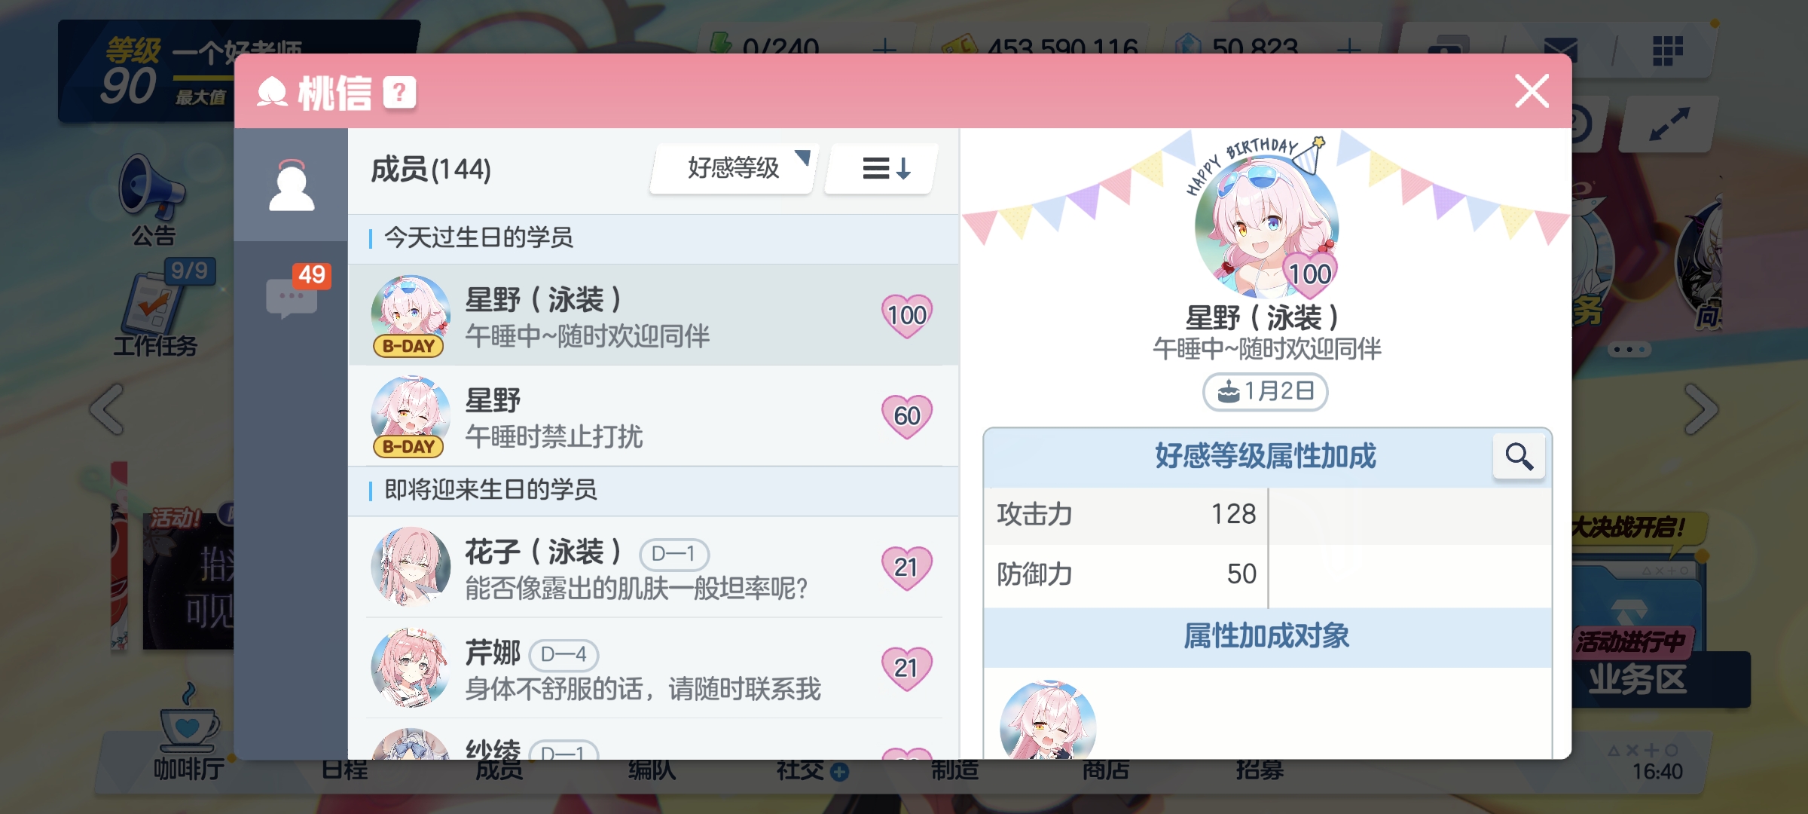The image size is (1808, 814).
Task: Select 星野（泳装）in the member list
Action: [653, 315]
